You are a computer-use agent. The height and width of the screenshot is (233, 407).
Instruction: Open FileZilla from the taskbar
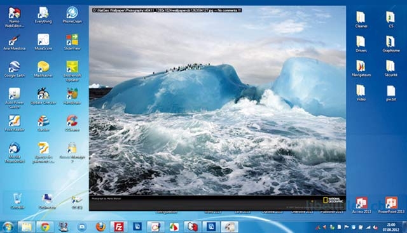pos(119,227)
